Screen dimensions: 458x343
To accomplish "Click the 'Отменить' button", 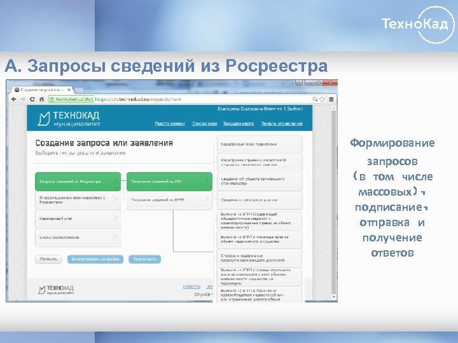I will [48, 259].
